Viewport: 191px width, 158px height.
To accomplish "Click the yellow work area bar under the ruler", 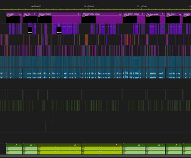I will (x=95, y=10).
